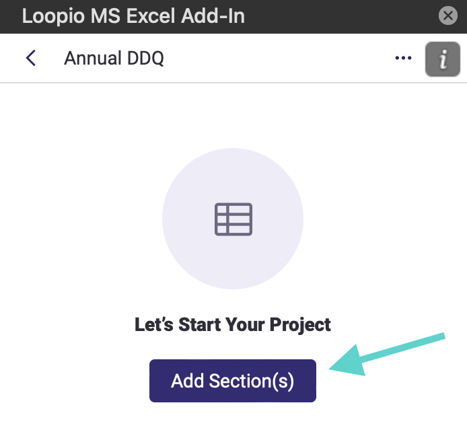The image size is (467, 436).
Task: Click the teal arrow pointing at the button
Action: pos(387,355)
